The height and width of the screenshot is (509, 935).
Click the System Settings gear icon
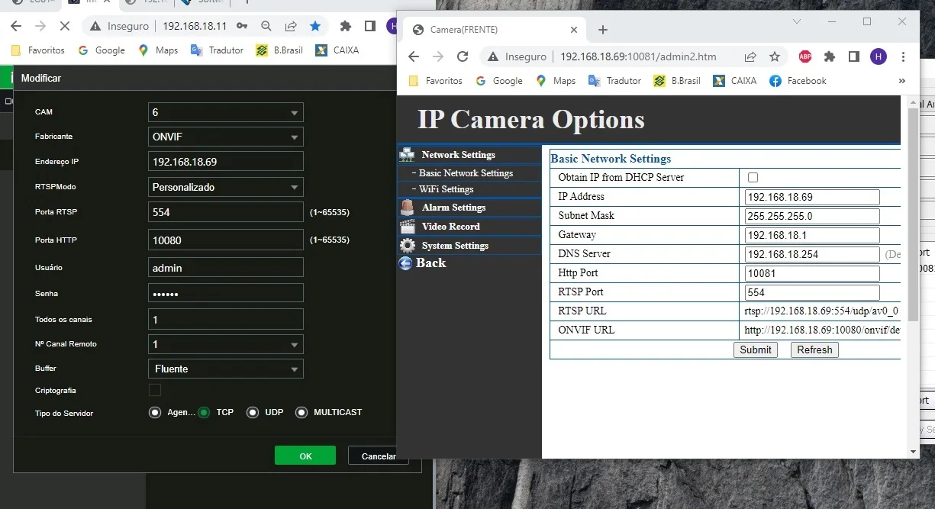tap(408, 246)
